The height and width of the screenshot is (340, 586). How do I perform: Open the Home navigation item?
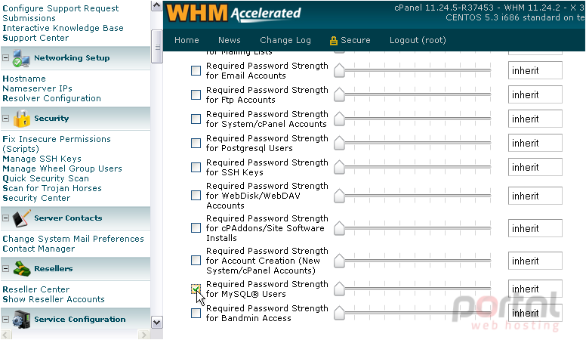point(187,40)
